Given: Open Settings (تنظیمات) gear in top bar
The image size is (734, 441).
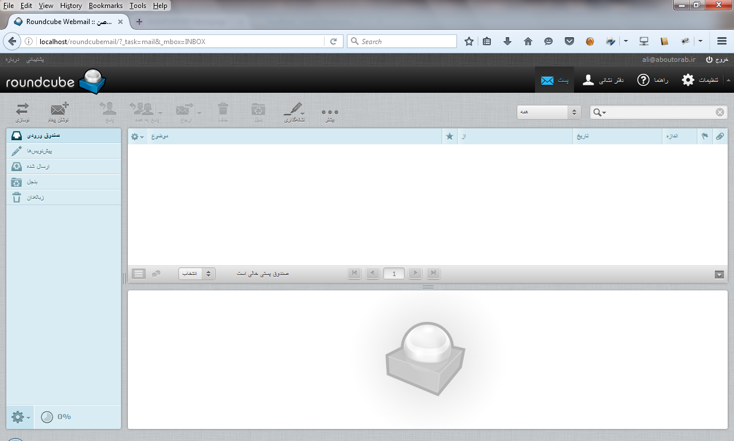Looking at the screenshot, I should coord(700,80).
